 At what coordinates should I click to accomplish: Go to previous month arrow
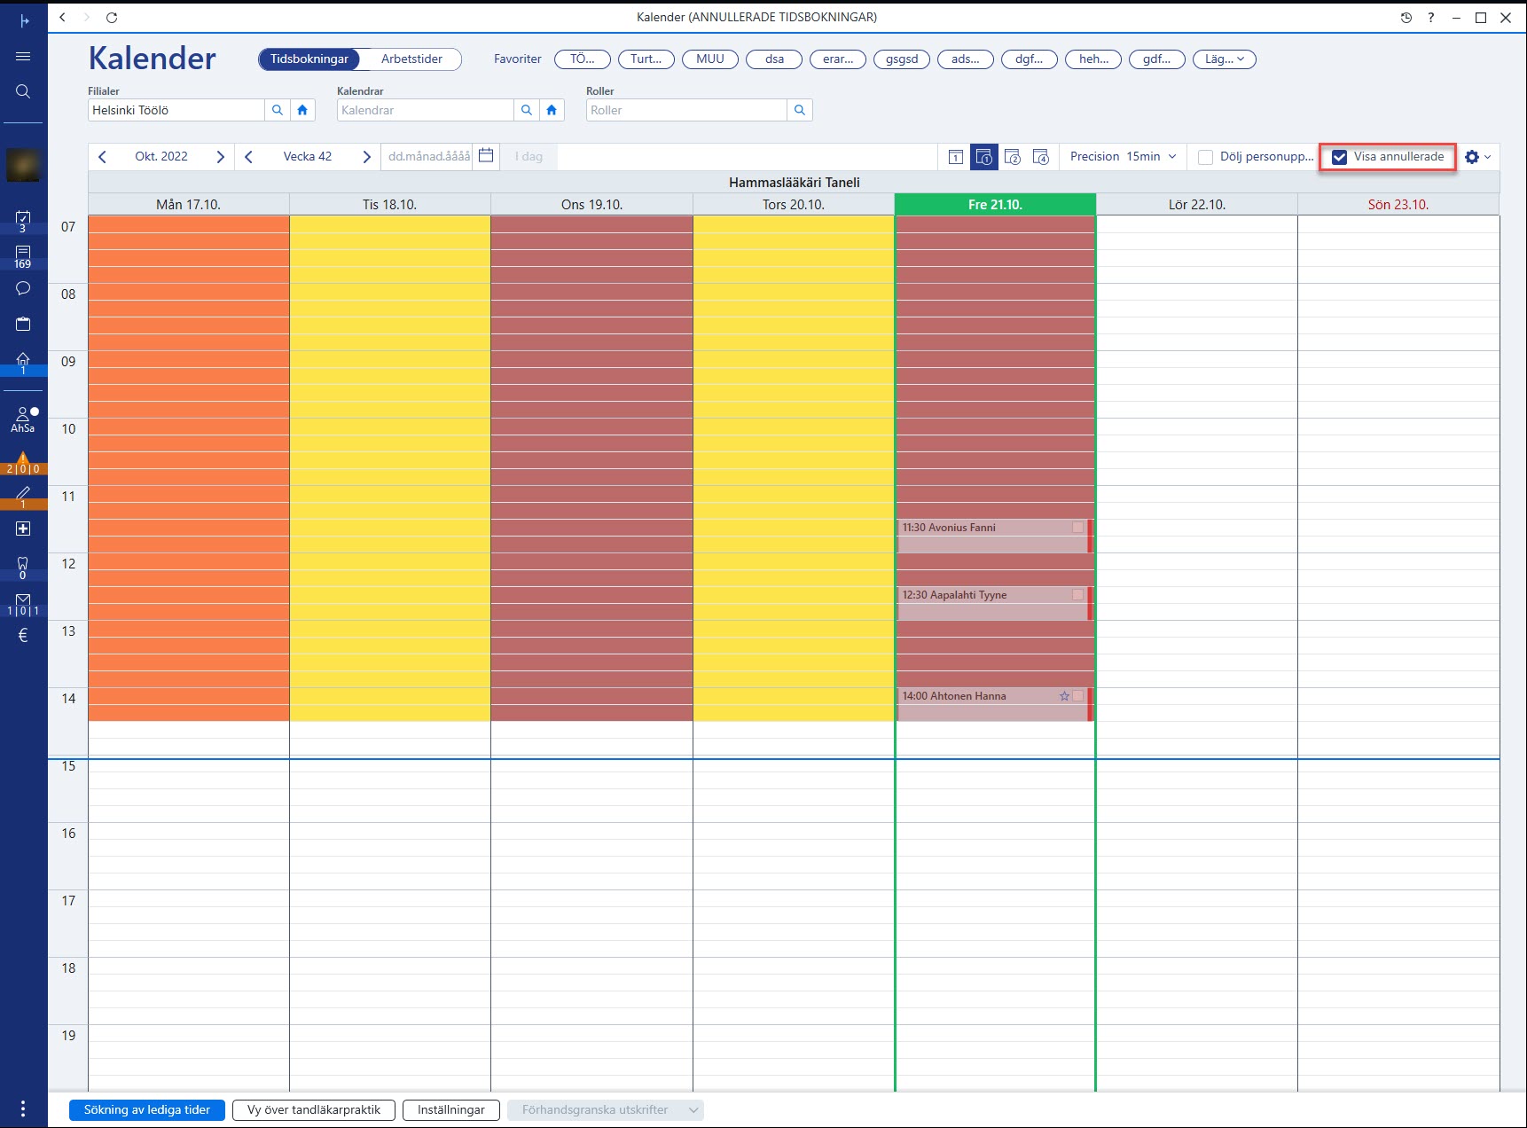coord(103,157)
